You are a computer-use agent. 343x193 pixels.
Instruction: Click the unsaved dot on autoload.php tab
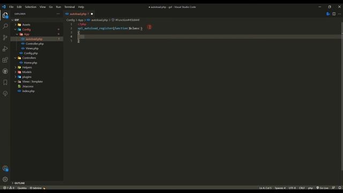point(92,14)
